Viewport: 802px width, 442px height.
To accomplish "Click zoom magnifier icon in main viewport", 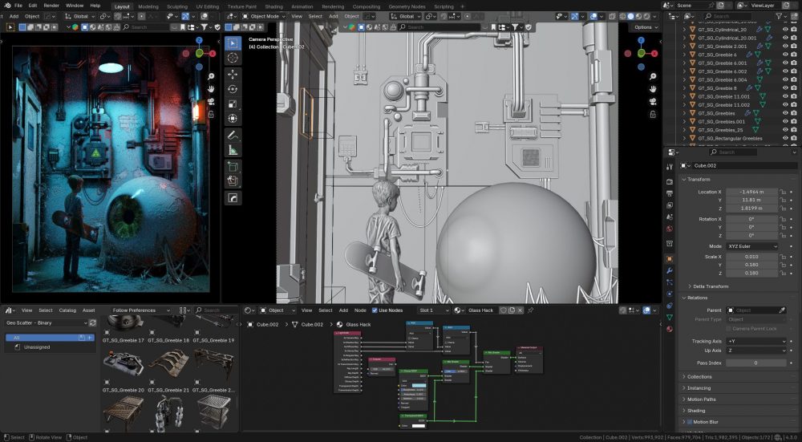I will tap(653, 76).
